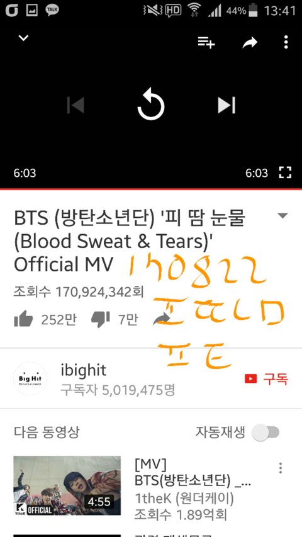
Task: Open the ibighit channel name
Action: point(84,370)
